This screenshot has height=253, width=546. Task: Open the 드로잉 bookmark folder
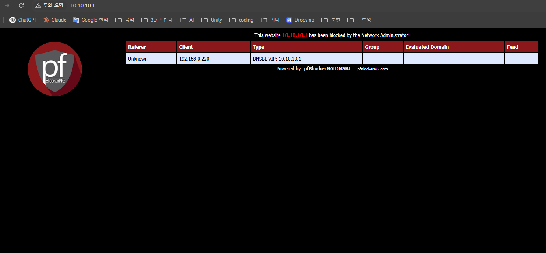tap(359, 20)
